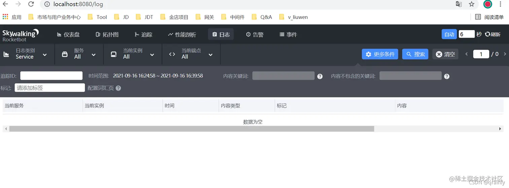Image resolution: width=509 pixels, height=188 pixels.
Task: Open the 网关 bookmark folder
Action: pyautogui.click(x=205, y=17)
